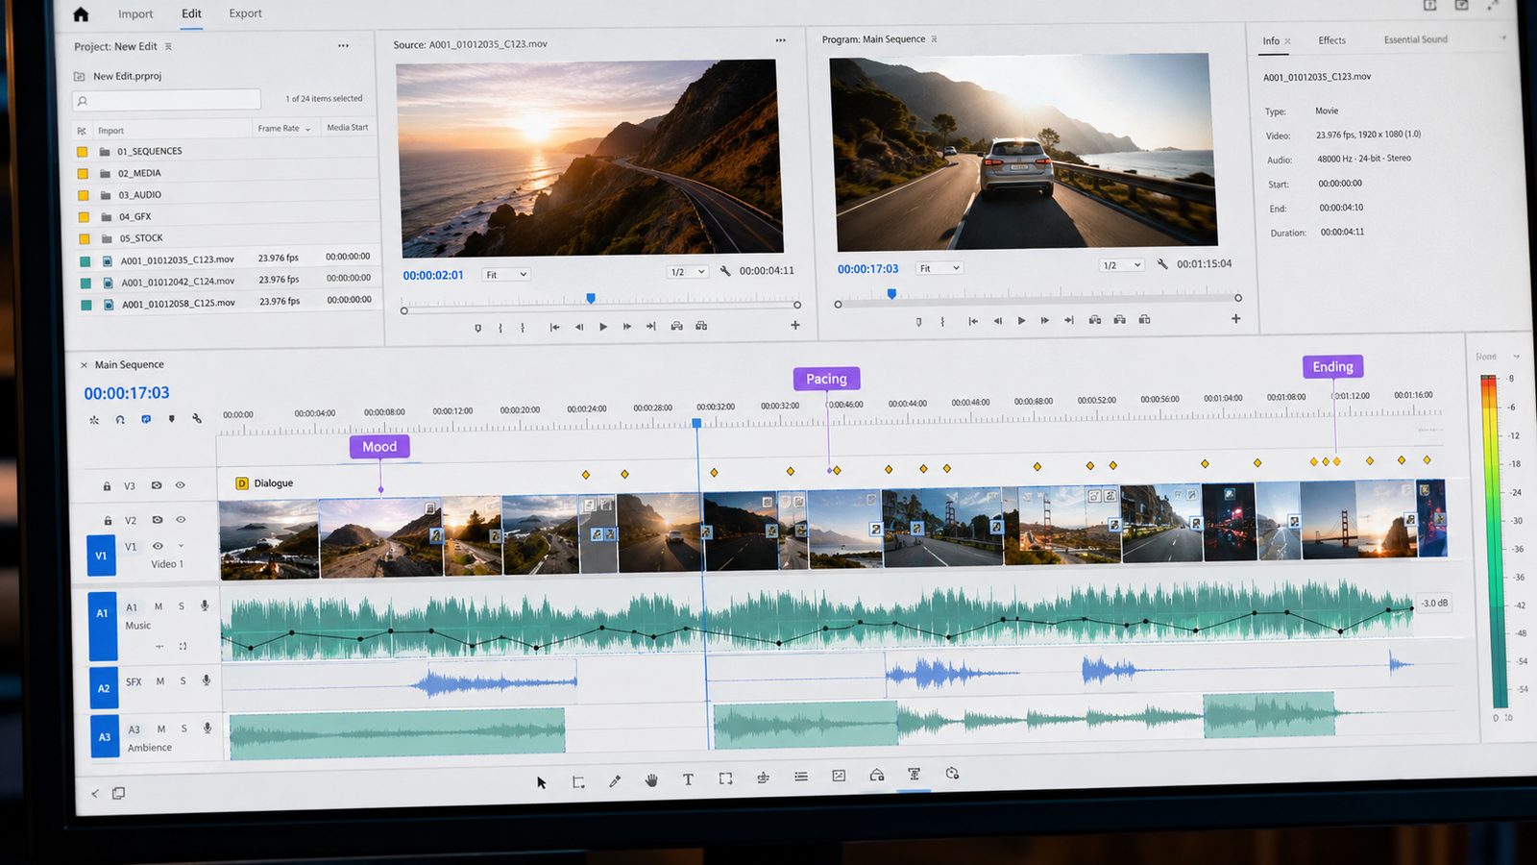
Task: Switch to the Import tab
Action: point(135,14)
